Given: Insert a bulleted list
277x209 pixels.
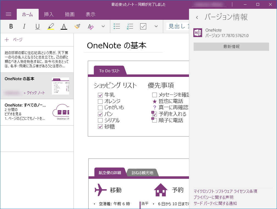Looking at the screenshot, I should [117, 26].
